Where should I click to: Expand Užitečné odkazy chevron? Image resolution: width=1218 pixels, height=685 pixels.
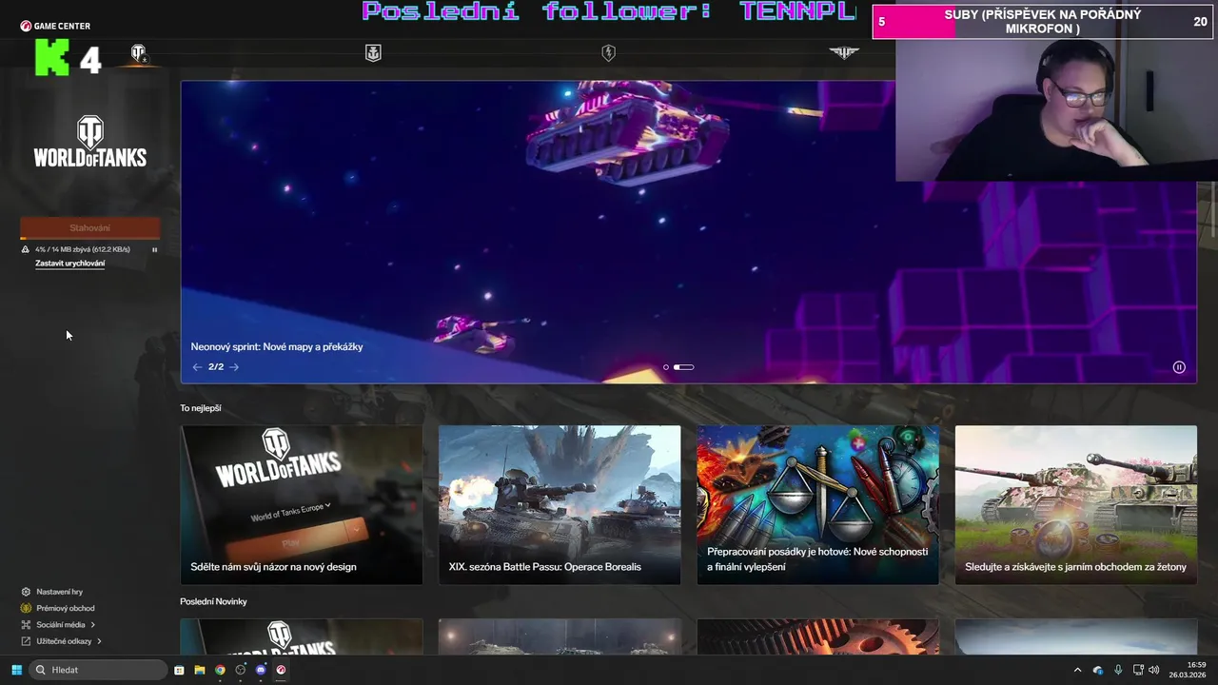99,641
